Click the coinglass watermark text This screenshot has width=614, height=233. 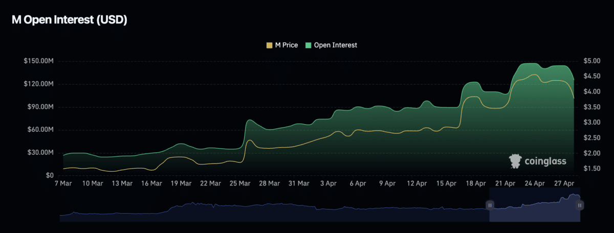coord(545,162)
